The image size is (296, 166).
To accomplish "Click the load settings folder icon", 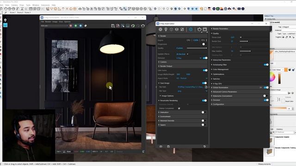I will pyautogui.click(x=161, y=147).
